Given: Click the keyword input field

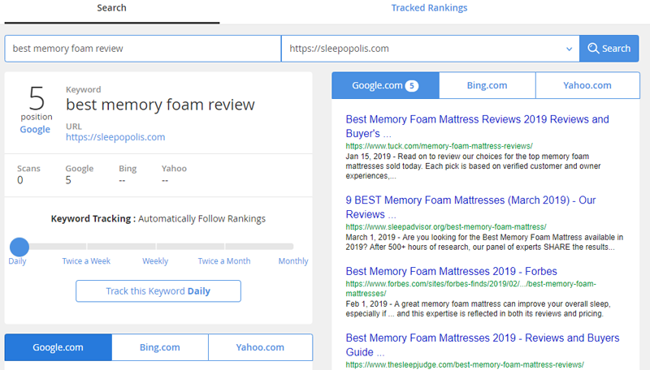Looking at the screenshot, I should (x=143, y=49).
